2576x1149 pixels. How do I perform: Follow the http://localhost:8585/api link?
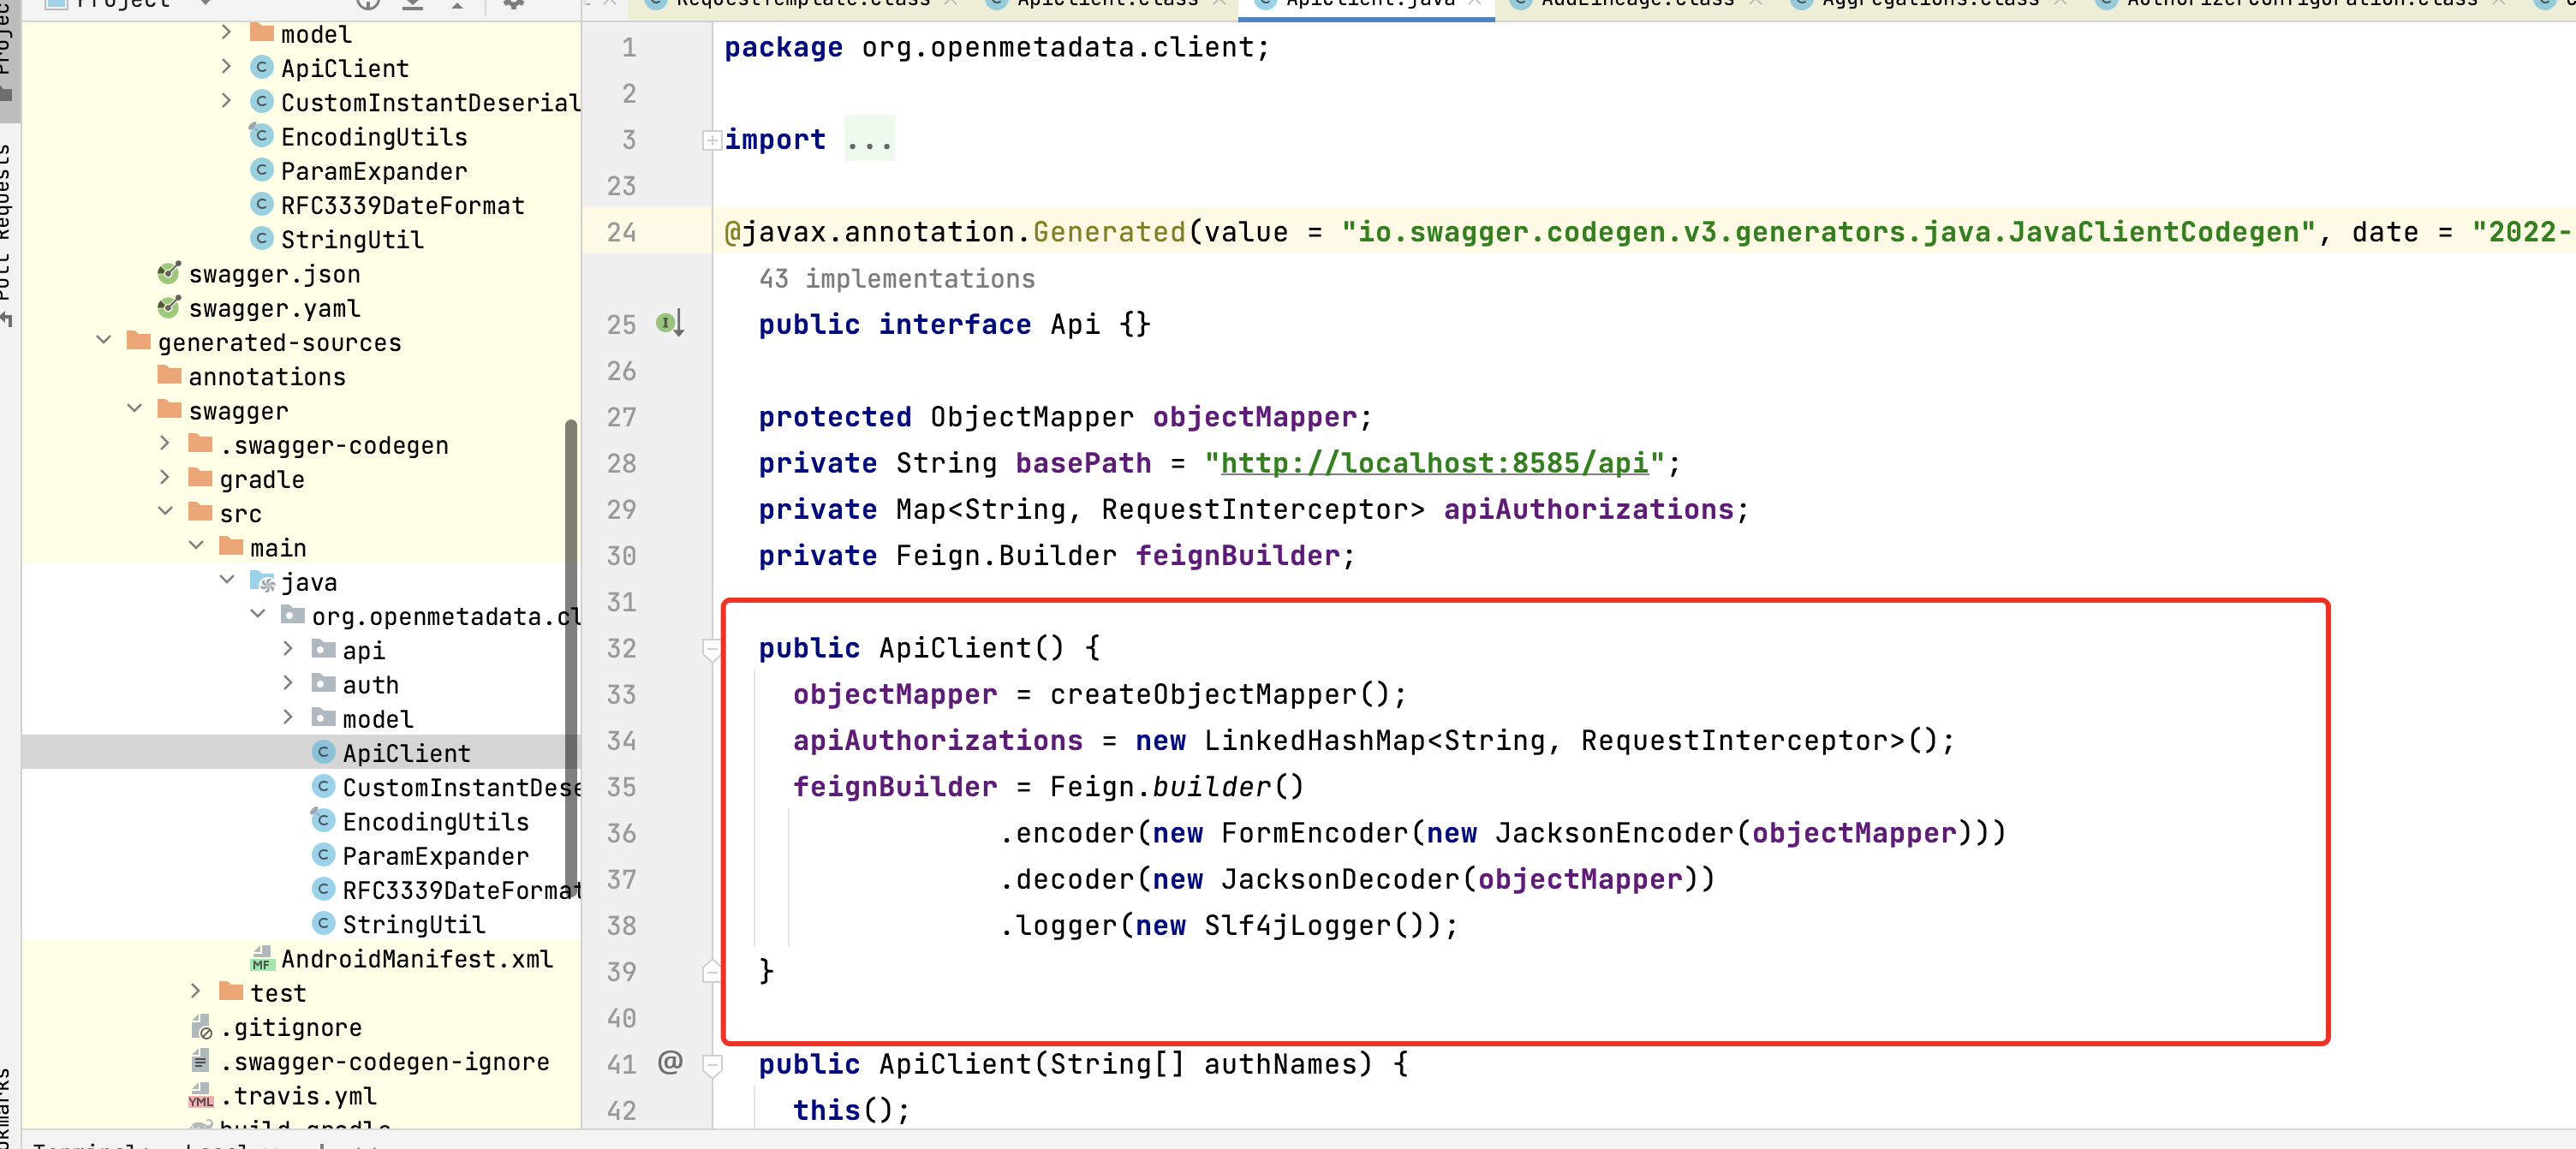[x=1434, y=463]
